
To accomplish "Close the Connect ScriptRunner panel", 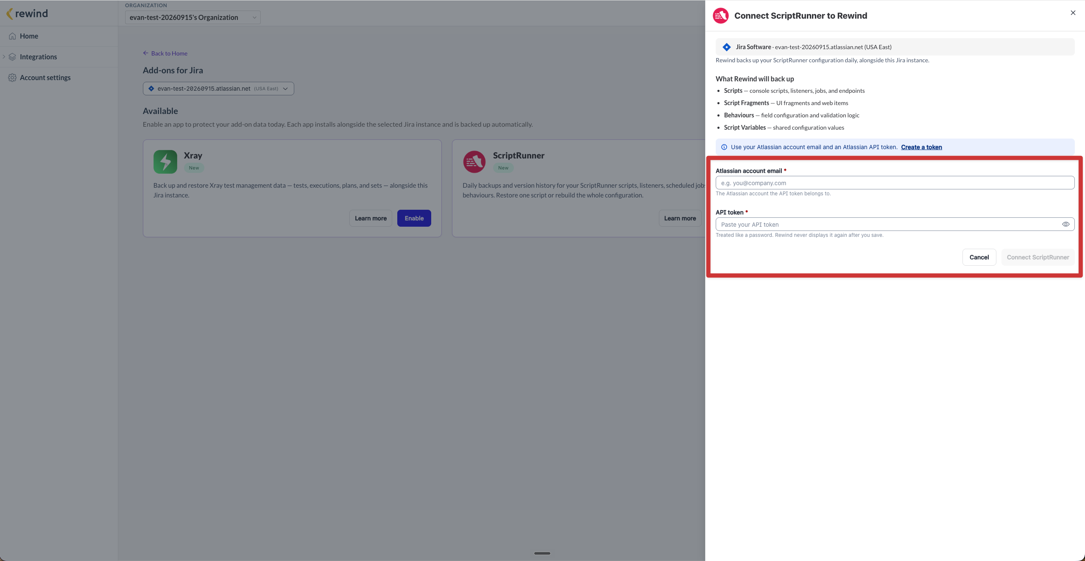I will pos(1073,13).
